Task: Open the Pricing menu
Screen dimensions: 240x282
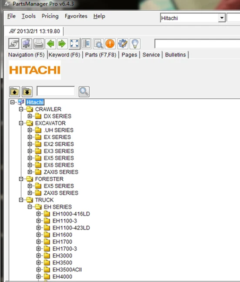Action: pyautogui.click(x=50, y=16)
